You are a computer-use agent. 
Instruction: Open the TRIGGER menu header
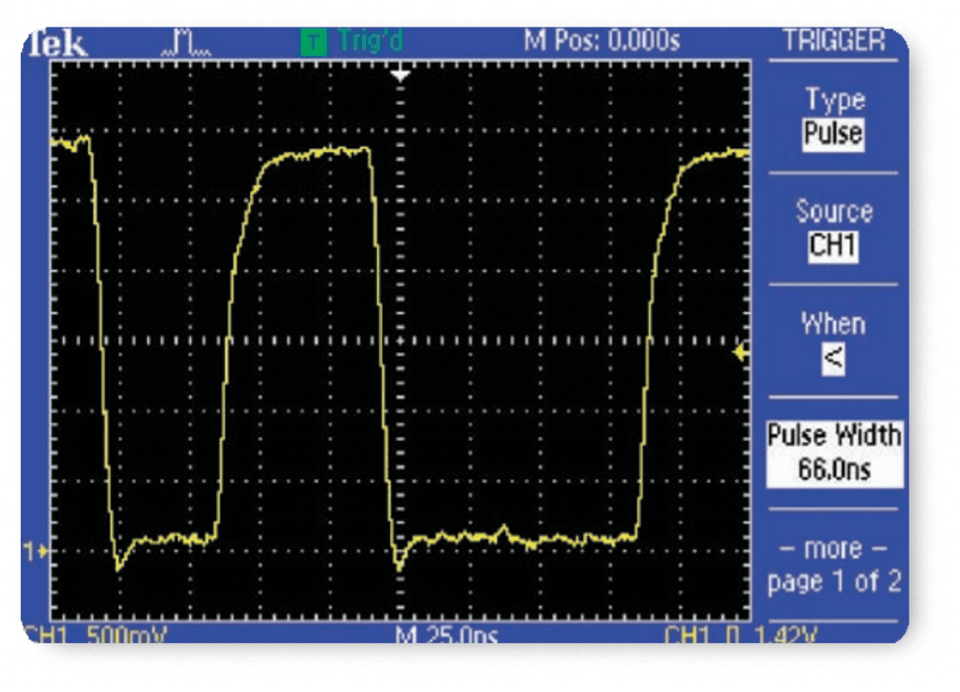[x=833, y=41]
